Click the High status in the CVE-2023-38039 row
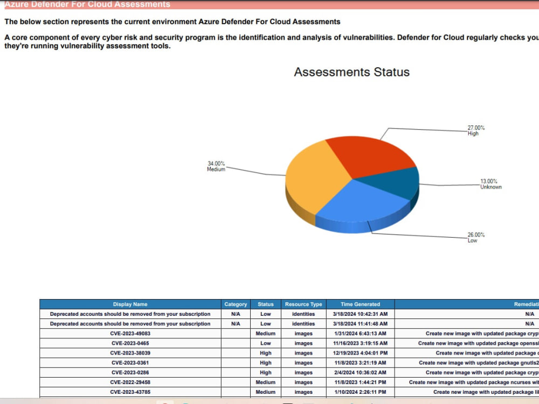Image resolution: width=539 pixels, height=404 pixels. (265, 353)
